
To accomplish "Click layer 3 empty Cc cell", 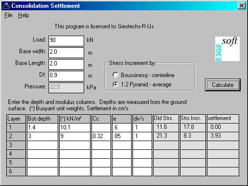I will [x=101, y=145].
